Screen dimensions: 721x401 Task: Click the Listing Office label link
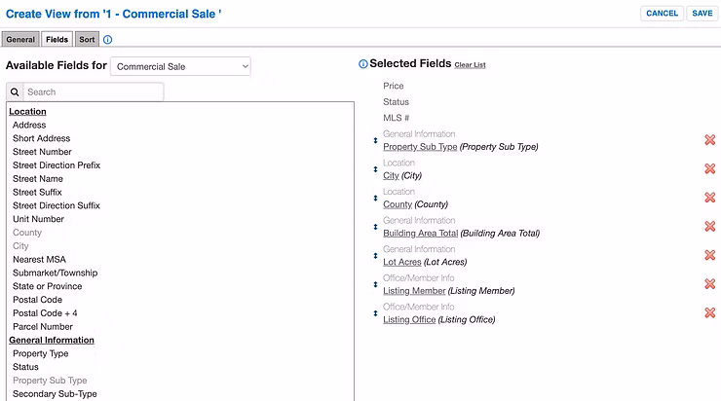[409, 319]
